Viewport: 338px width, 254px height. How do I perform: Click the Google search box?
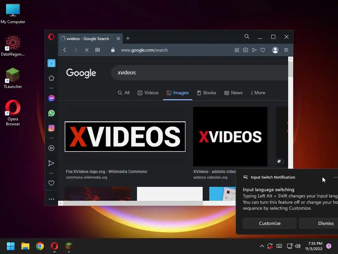pos(199,73)
